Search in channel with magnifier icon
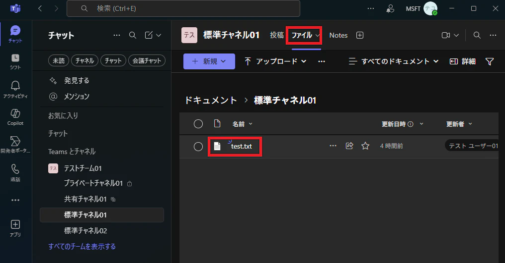This screenshot has height=263, width=505. (x=477, y=35)
